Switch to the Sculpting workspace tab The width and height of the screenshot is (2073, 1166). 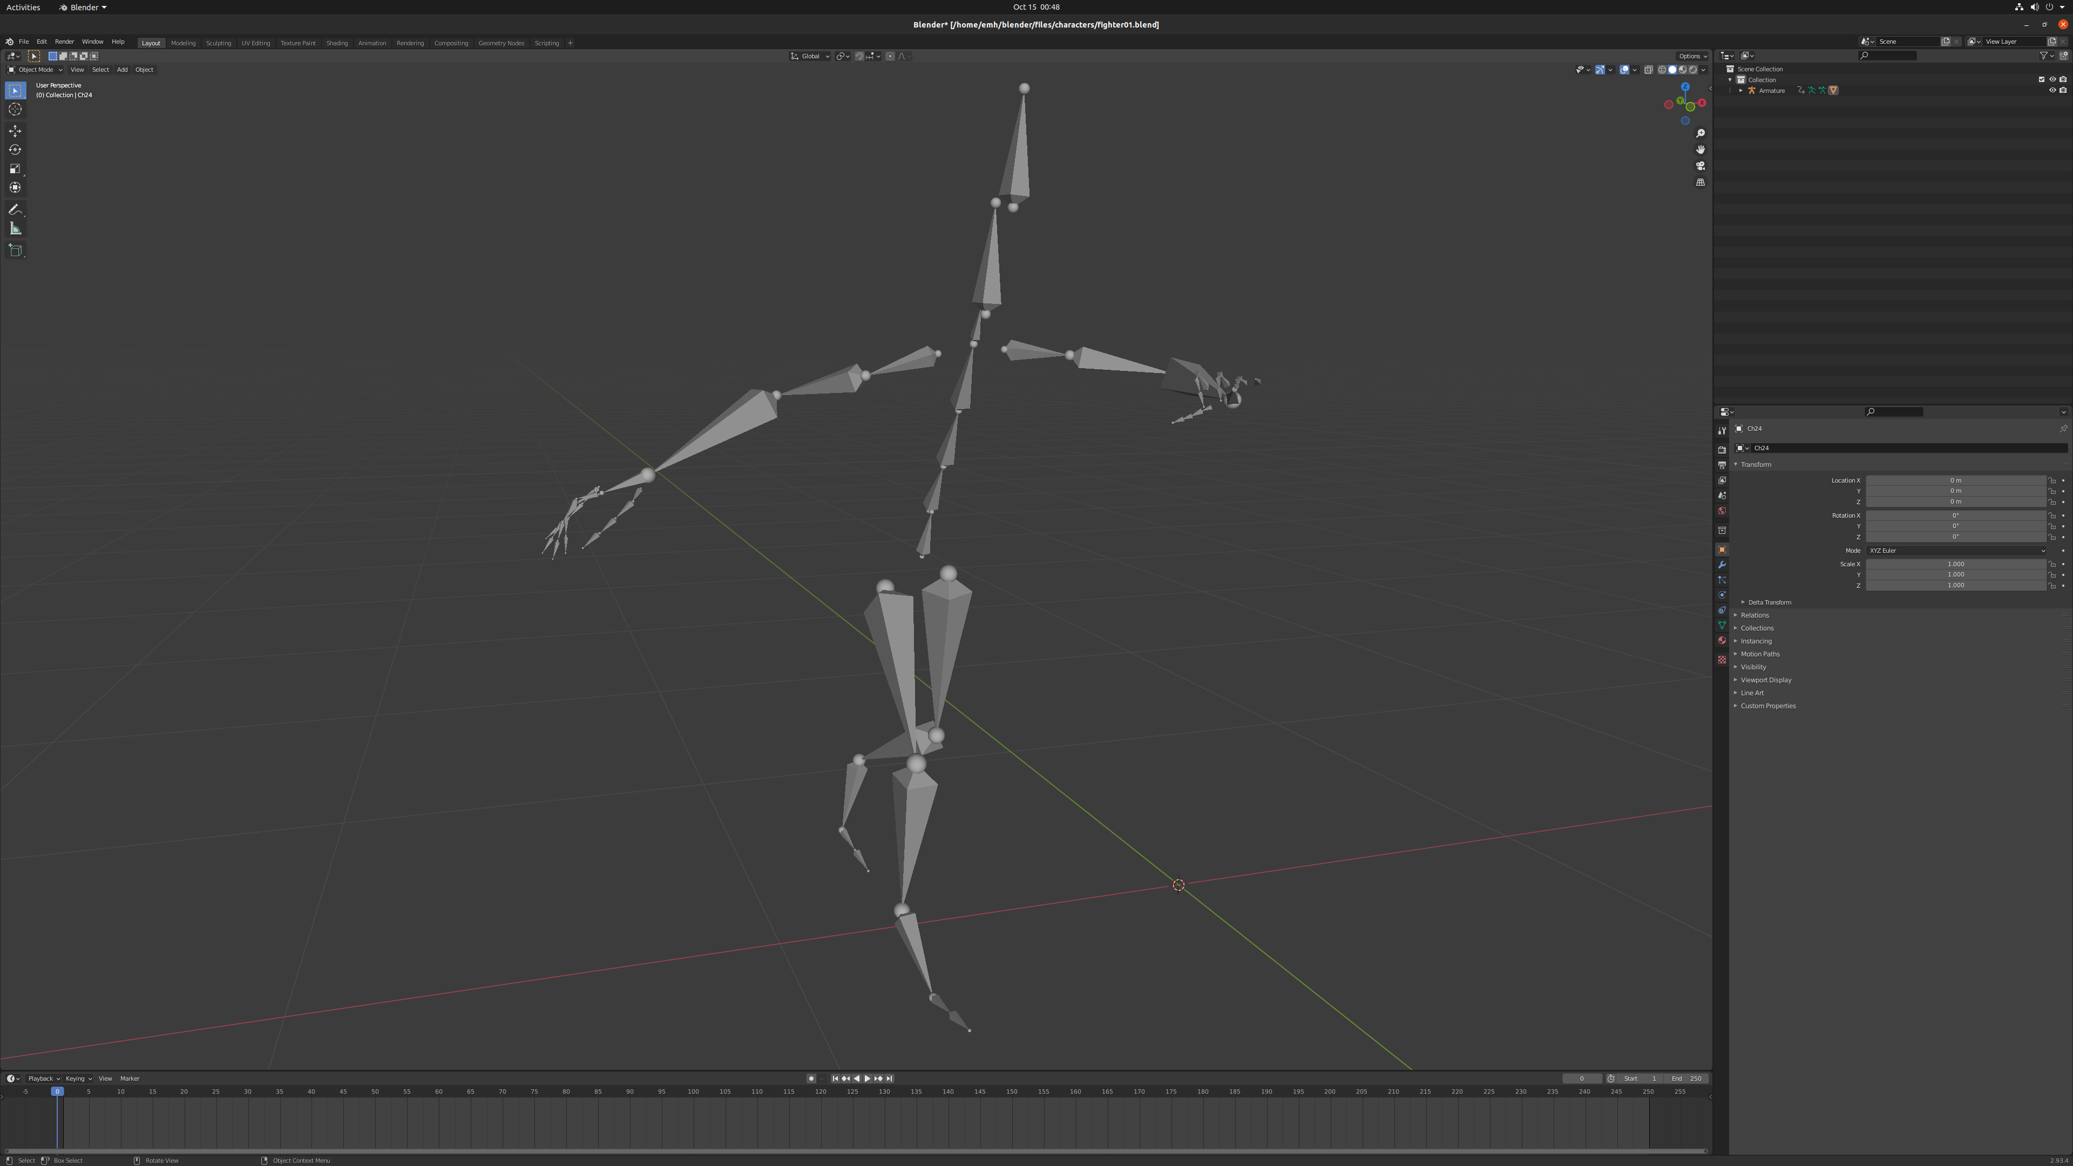(218, 43)
